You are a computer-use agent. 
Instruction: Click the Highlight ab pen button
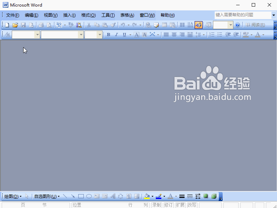[246, 34]
